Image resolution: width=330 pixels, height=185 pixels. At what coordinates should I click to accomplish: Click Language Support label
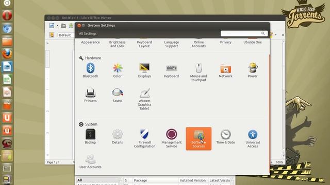(172, 44)
